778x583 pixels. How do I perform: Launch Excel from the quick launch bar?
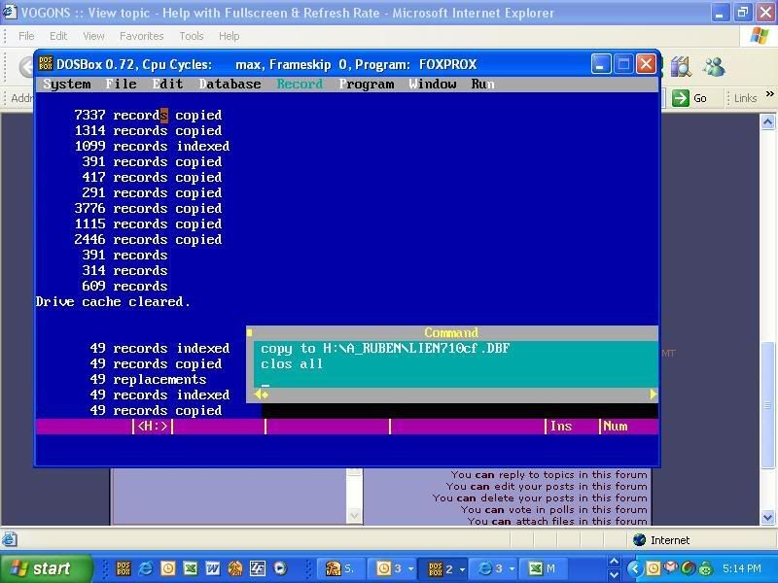tap(191, 568)
